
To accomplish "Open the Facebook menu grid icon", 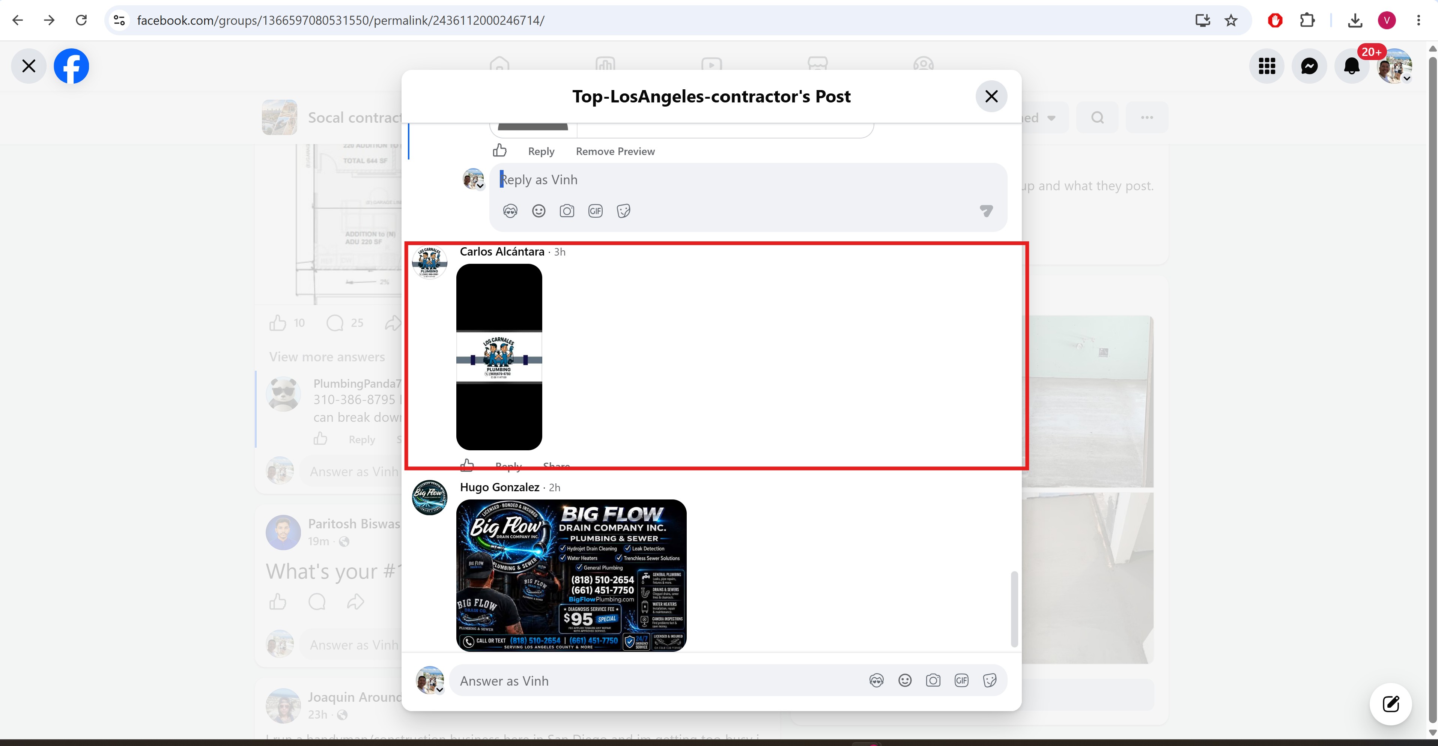I will (1267, 66).
